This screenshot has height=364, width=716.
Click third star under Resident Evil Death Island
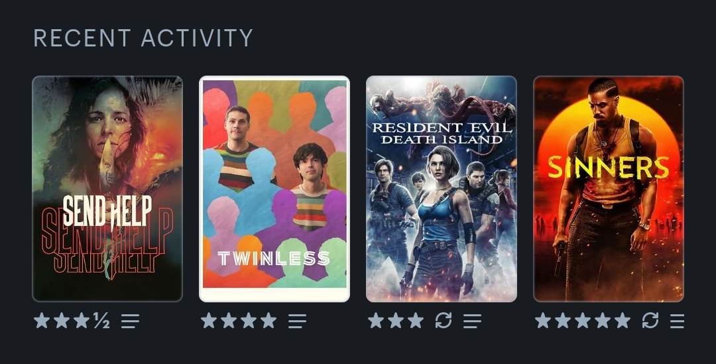[416, 321]
